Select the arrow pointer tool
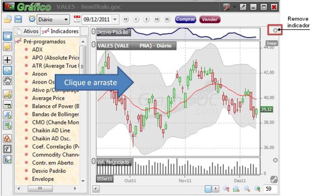 (7, 70)
